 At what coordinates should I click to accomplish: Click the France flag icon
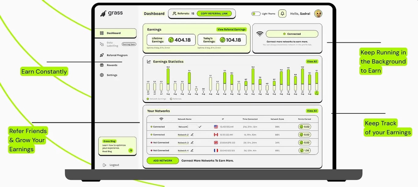(x=216, y=150)
